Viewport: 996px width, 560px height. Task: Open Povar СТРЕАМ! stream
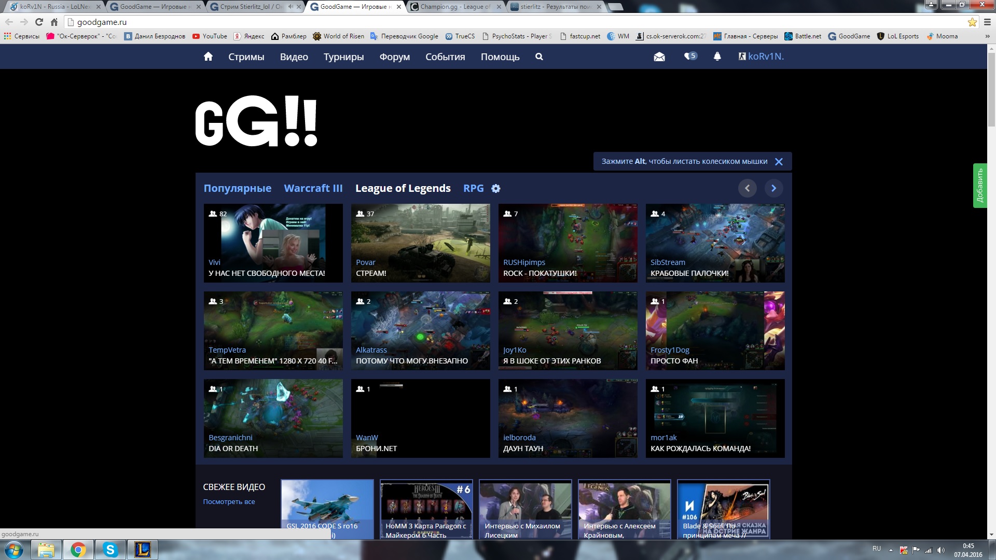(x=420, y=243)
